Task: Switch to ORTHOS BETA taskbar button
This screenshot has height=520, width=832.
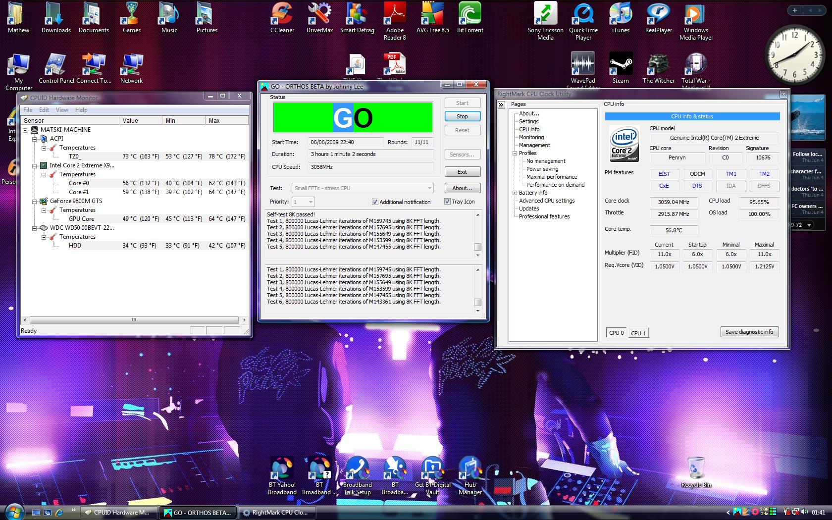Action: [x=198, y=513]
